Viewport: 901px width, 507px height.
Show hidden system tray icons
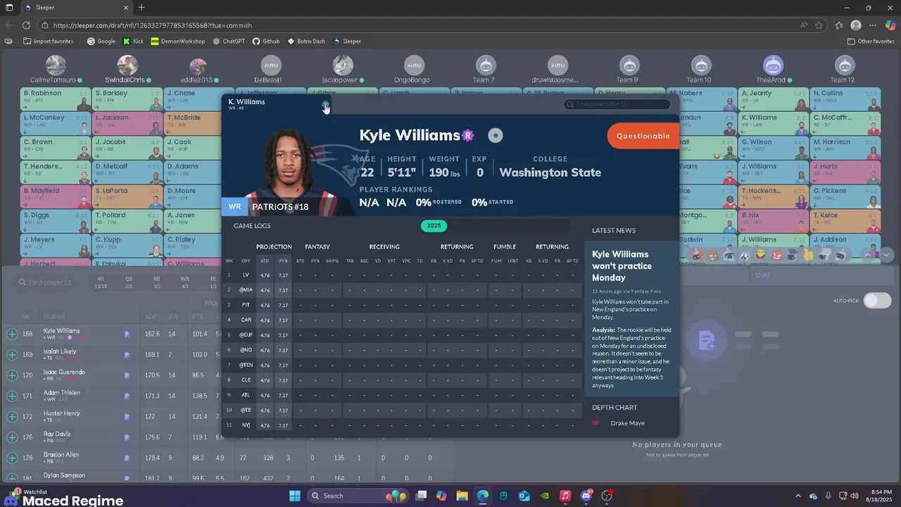798,496
